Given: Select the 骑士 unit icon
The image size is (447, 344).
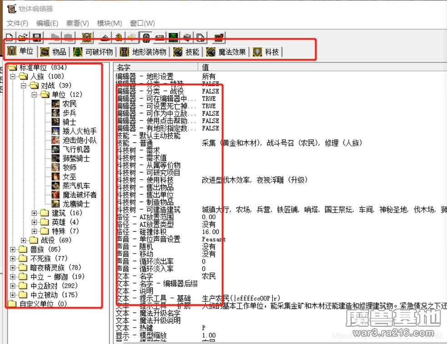Looking at the screenshot, I should pyautogui.click(x=55, y=122).
